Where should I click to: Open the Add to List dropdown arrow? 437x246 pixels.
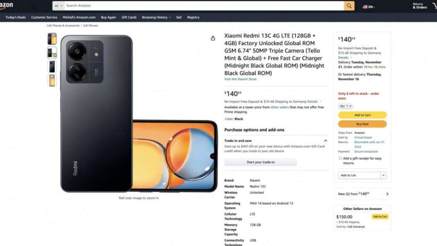(384, 175)
